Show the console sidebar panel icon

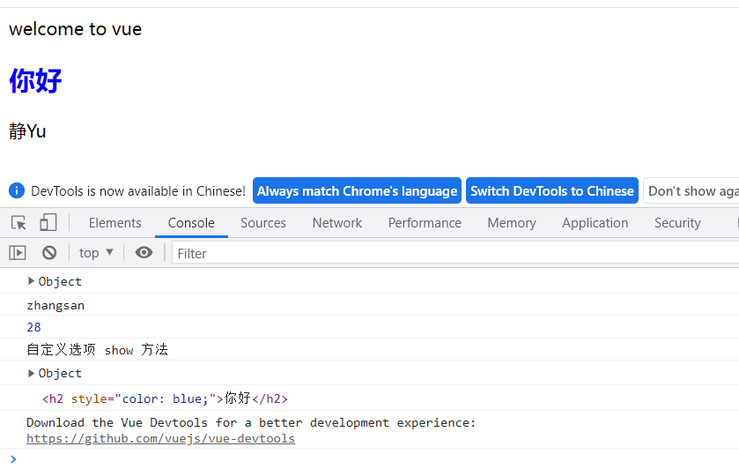click(x=18, y=253)
